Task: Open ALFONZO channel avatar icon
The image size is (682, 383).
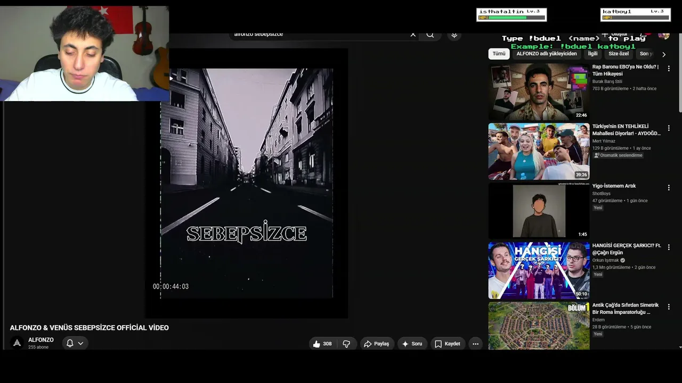Action: click(17, 343)
